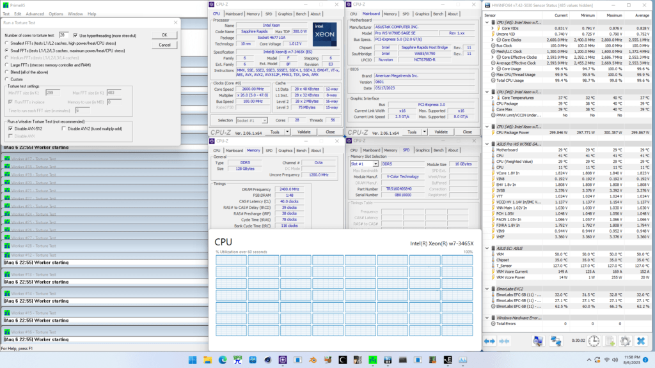Viewport: 655px width, 368px height.
Task: Click HWiNFO clock reset-timer icon
Action: click(x=594, y=341)
